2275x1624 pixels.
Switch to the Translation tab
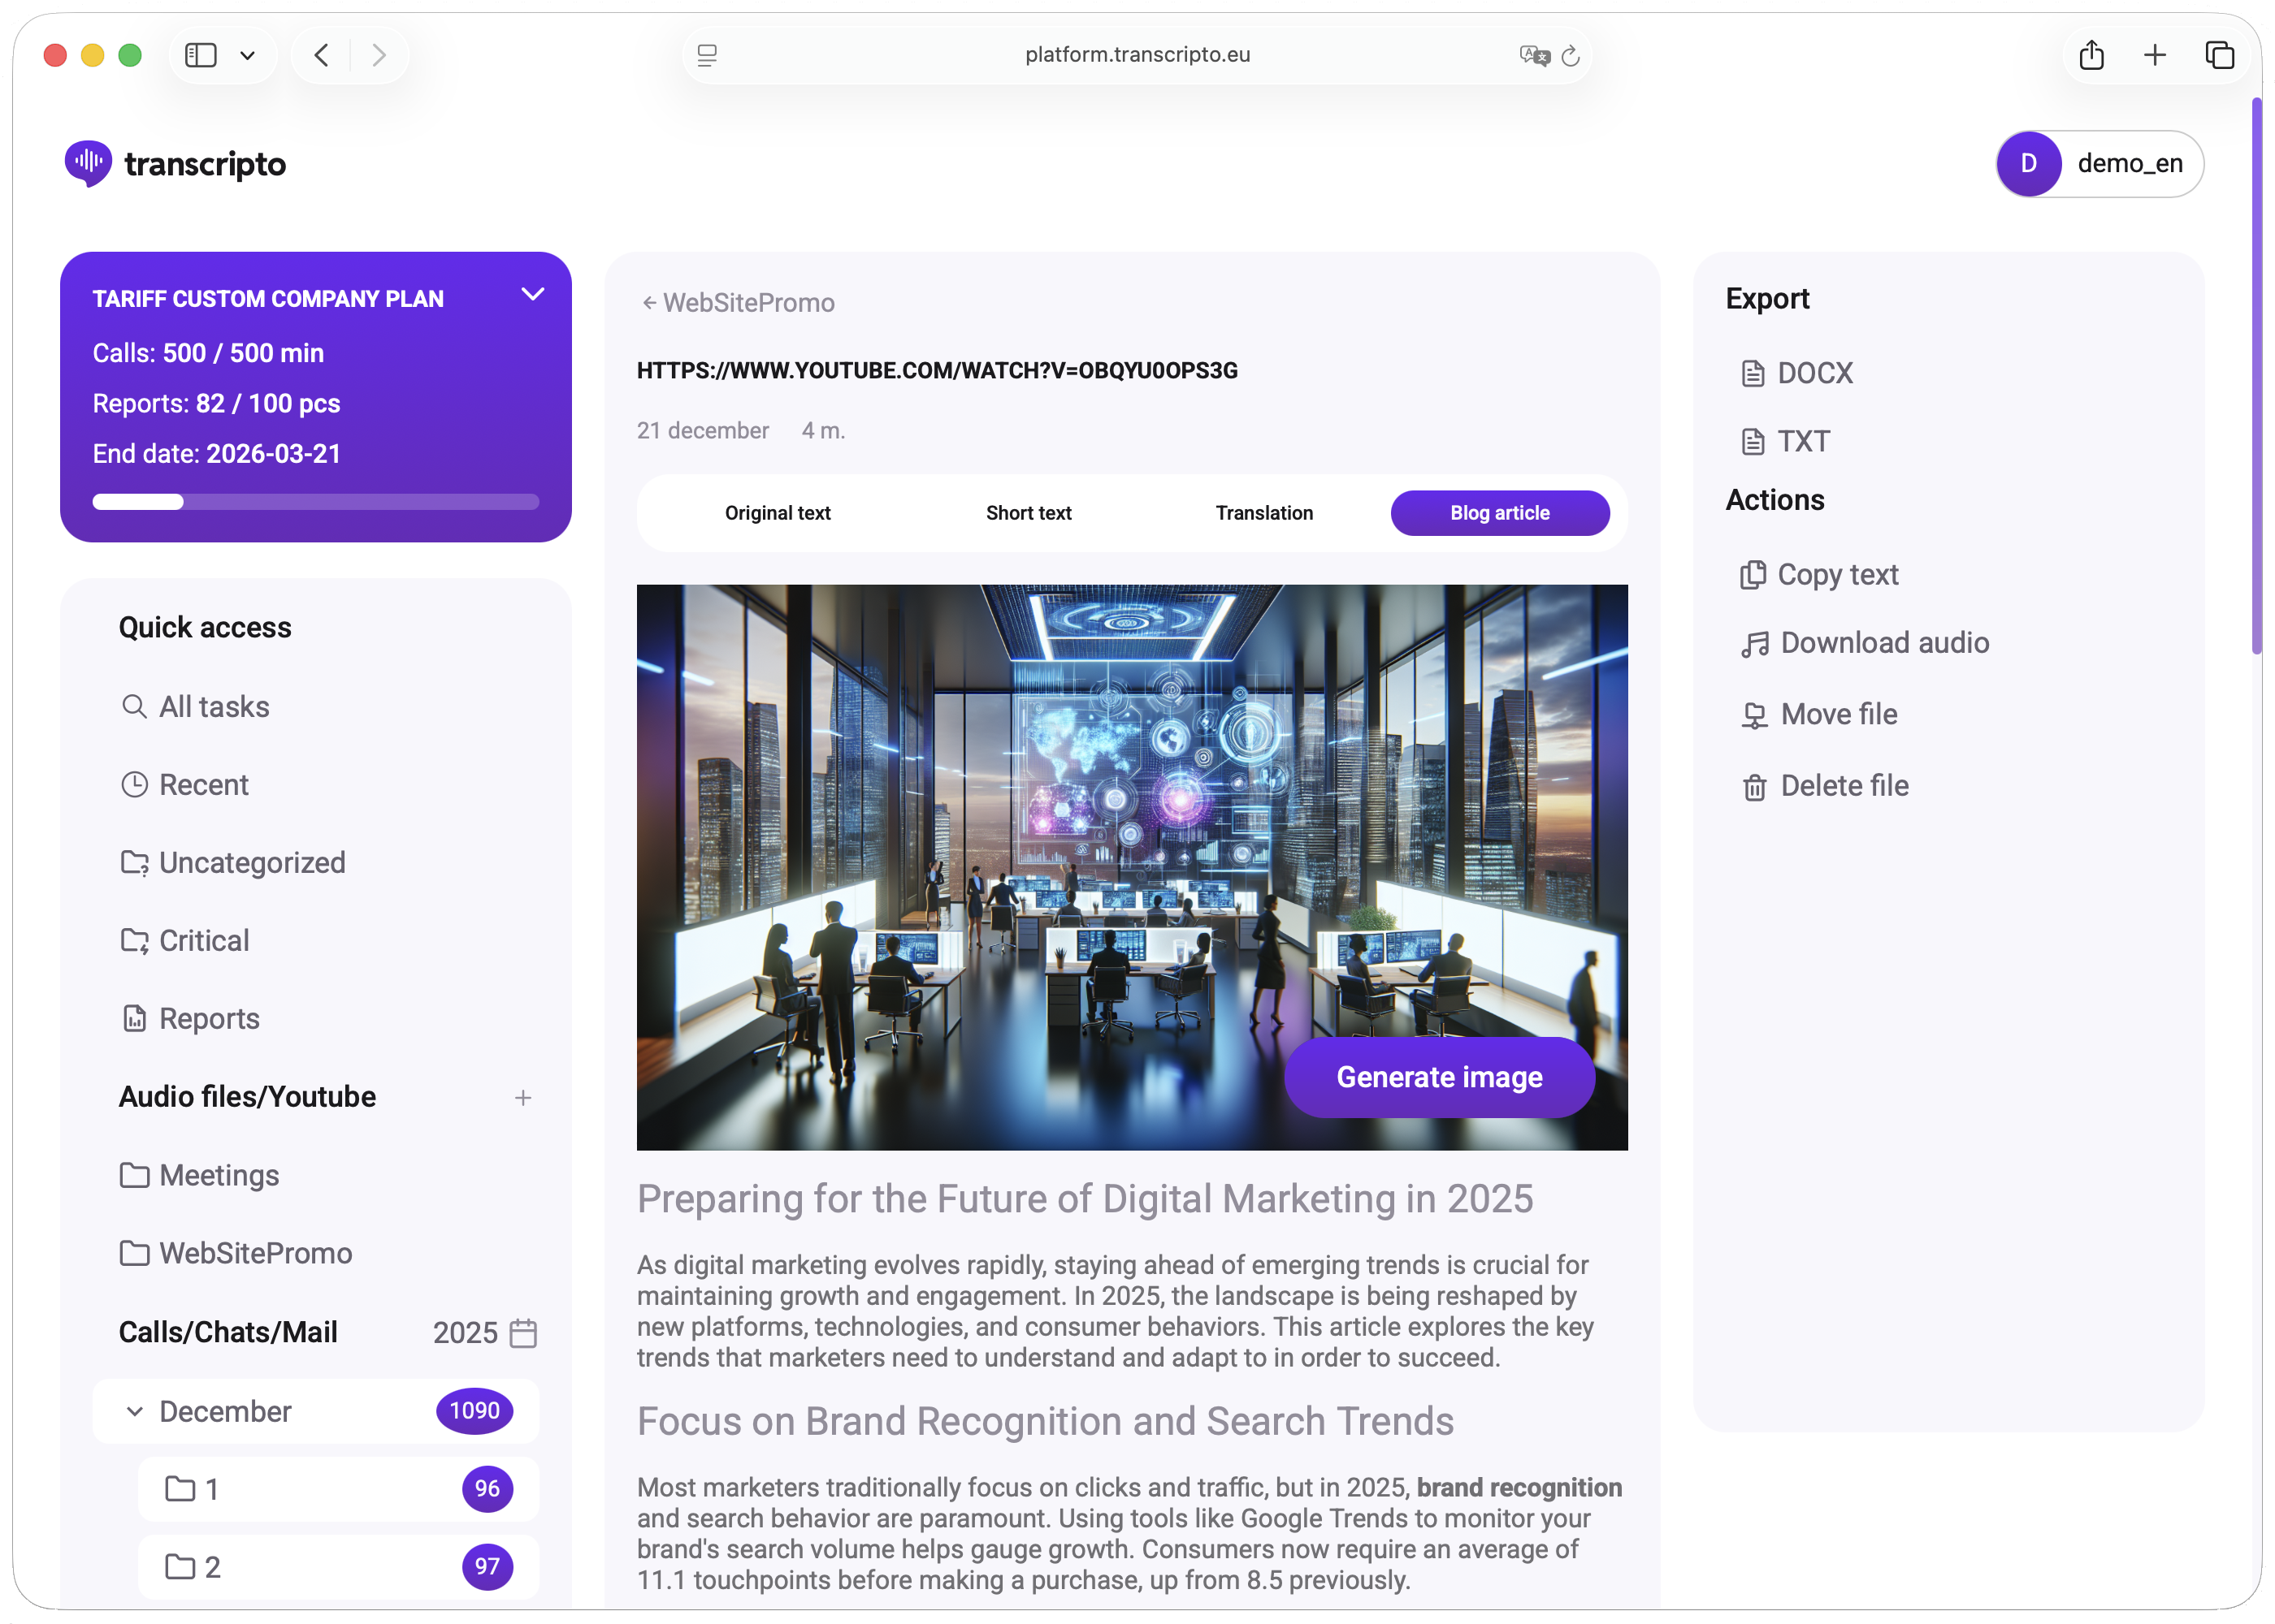[x=1263, y=513]
